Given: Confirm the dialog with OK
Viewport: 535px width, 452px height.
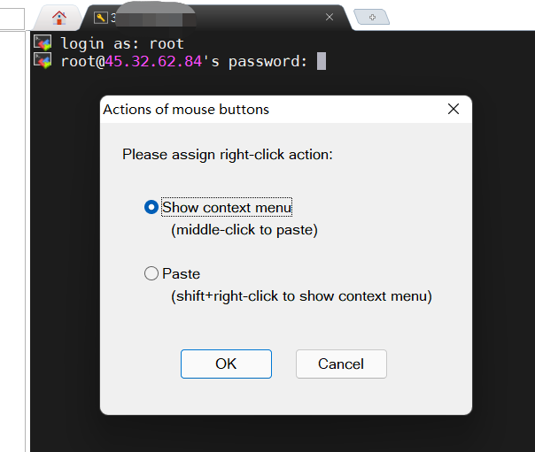Looking at the screenshot, I should coord(226,364).
